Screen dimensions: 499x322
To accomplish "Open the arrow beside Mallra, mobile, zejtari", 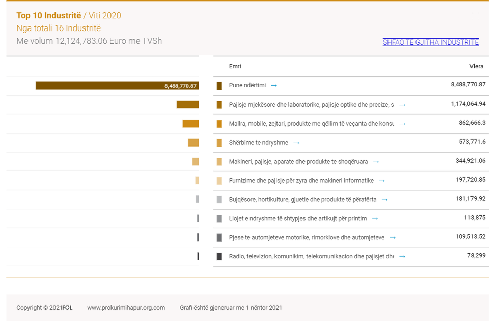I will 402,124.
